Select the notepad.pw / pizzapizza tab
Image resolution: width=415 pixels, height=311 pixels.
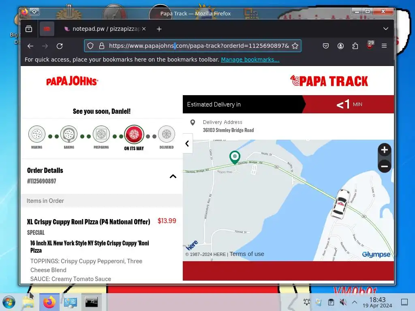point(103,29)
